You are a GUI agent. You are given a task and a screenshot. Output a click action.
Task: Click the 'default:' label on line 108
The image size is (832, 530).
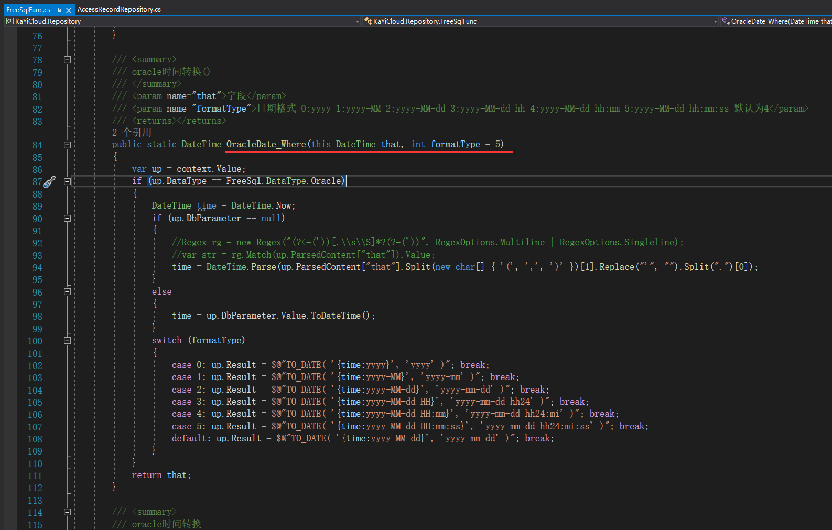(x=191, y=438)
